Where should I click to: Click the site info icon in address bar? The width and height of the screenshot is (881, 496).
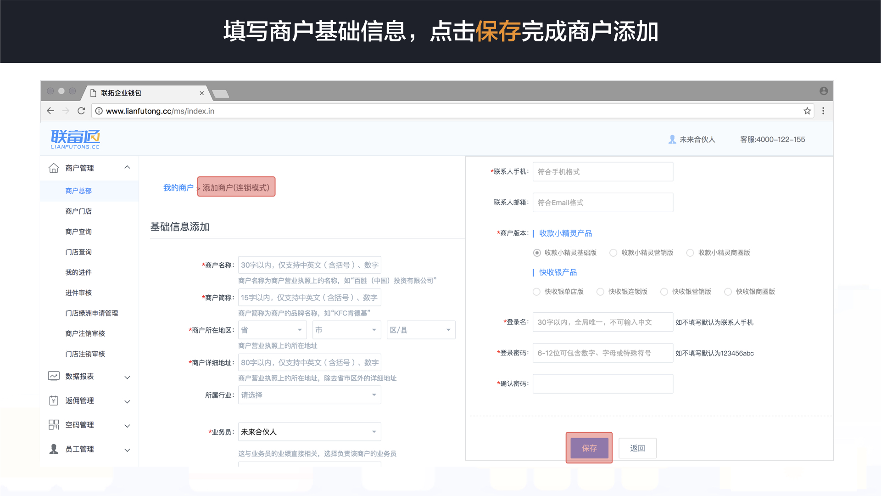99,111
